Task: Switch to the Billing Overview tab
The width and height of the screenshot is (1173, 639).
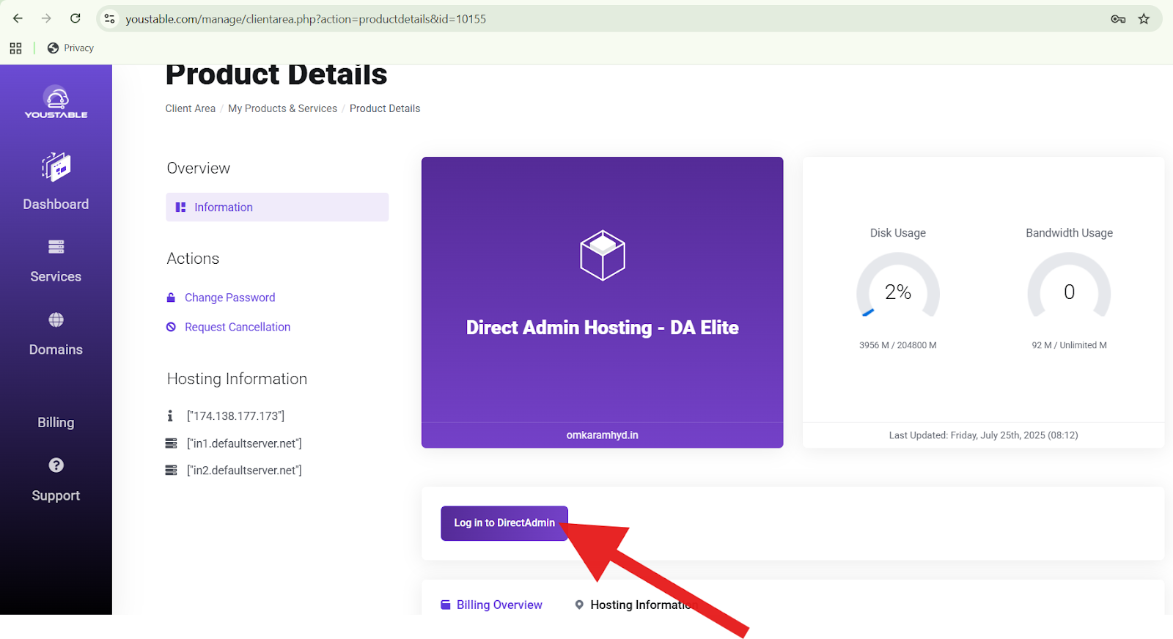Action: [x=491, y=605]
